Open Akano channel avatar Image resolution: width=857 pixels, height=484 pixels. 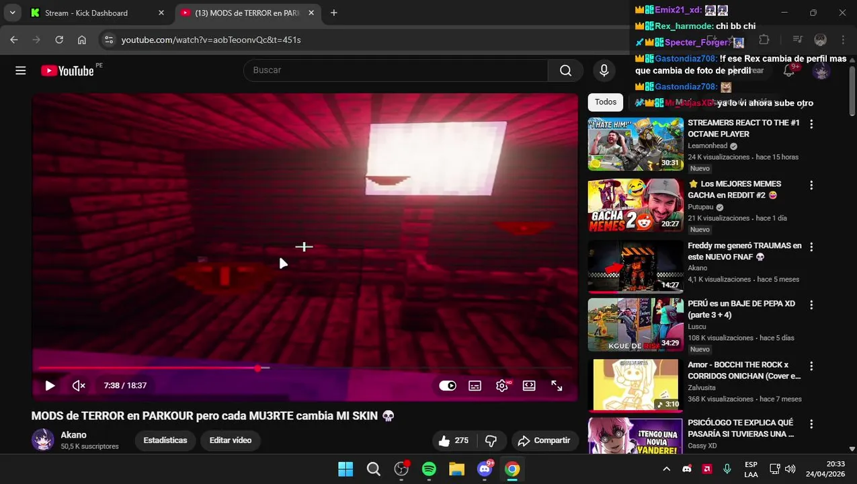coord(43,440)
